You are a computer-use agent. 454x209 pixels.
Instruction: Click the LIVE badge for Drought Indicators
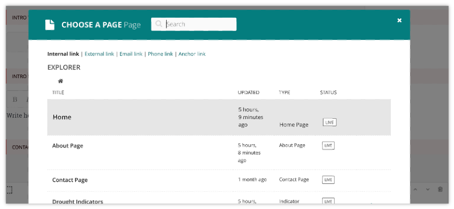point(328,201)
